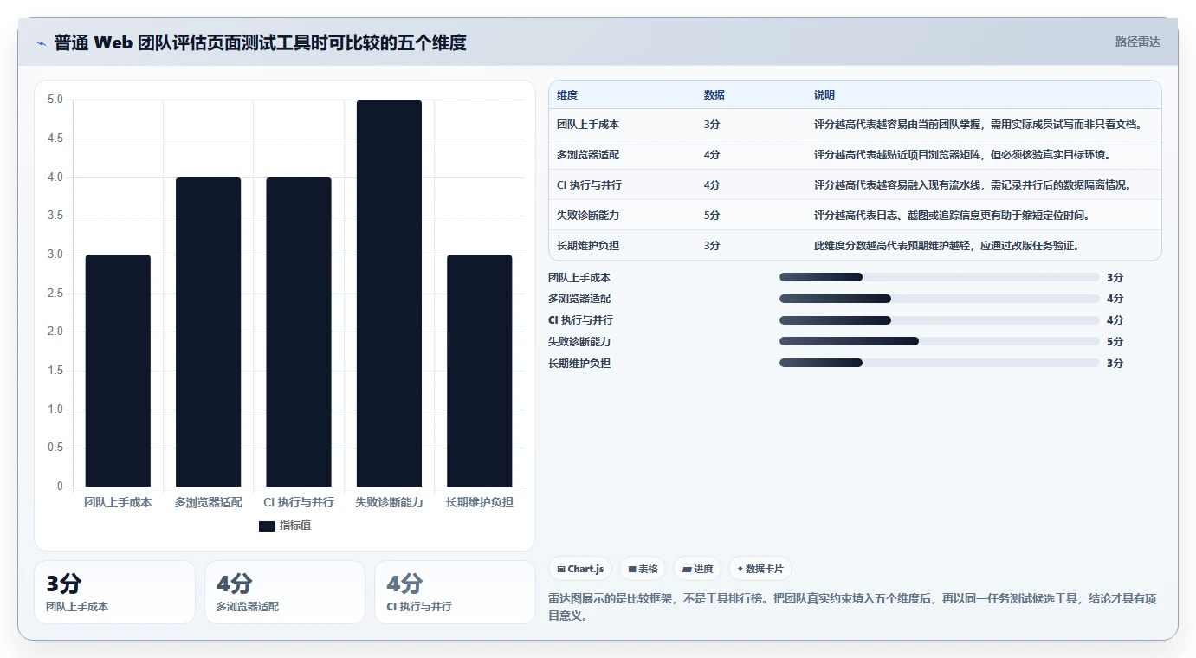The width and height of the screenshot is (1196, 658).
Task: Select the 维度 column header
Action: point(567,94)
